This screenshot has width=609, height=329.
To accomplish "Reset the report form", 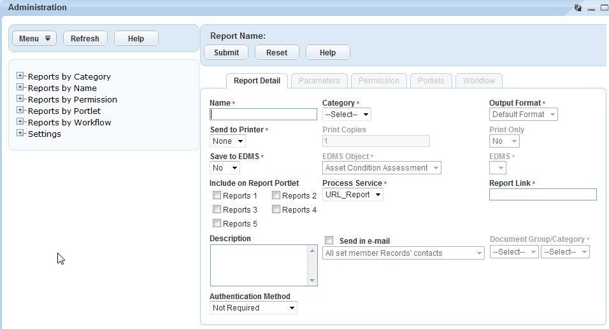I will coord(276,52).
